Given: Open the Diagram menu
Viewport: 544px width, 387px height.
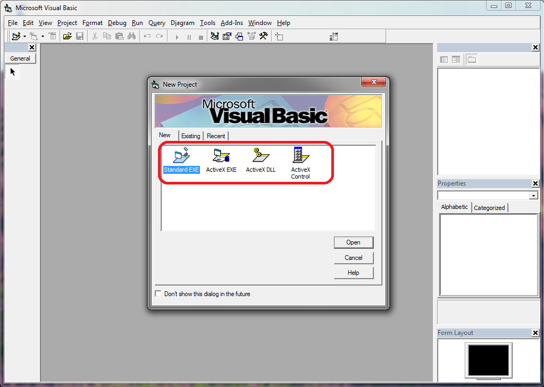Looking at the screenshot, I should point(182,23).
